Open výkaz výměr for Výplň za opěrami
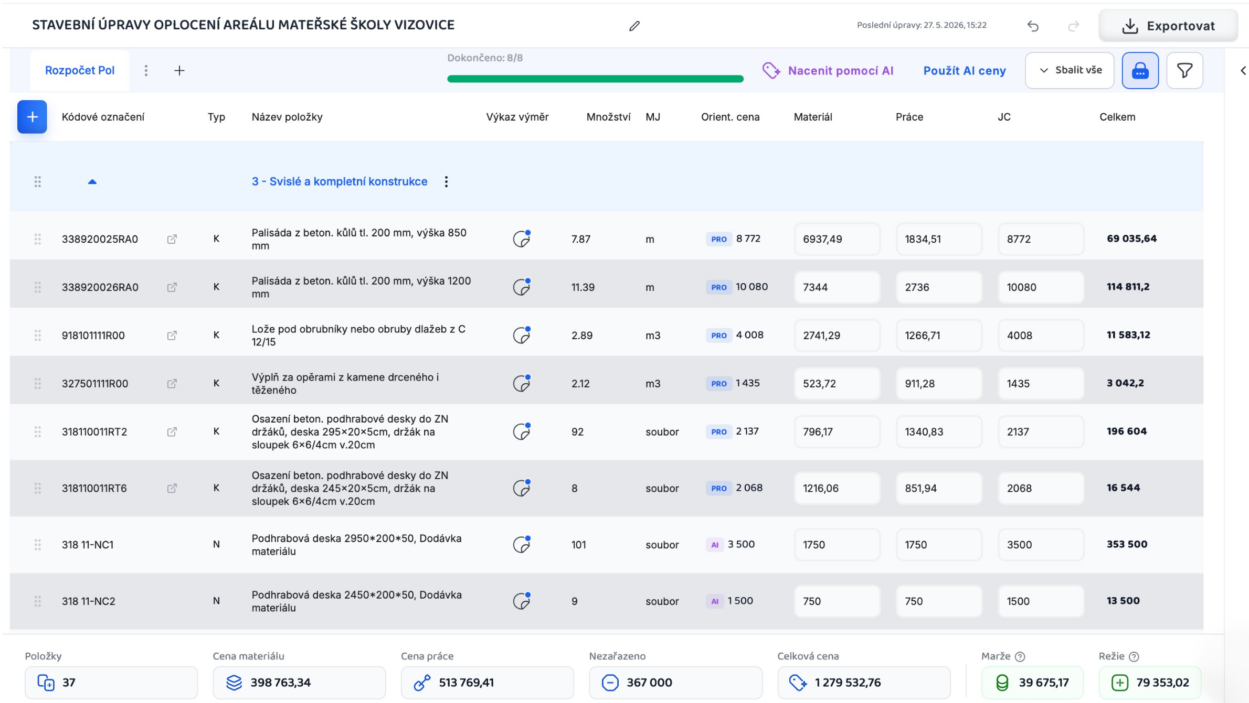Screen dimensions: 1249x703 click(522, 383)
